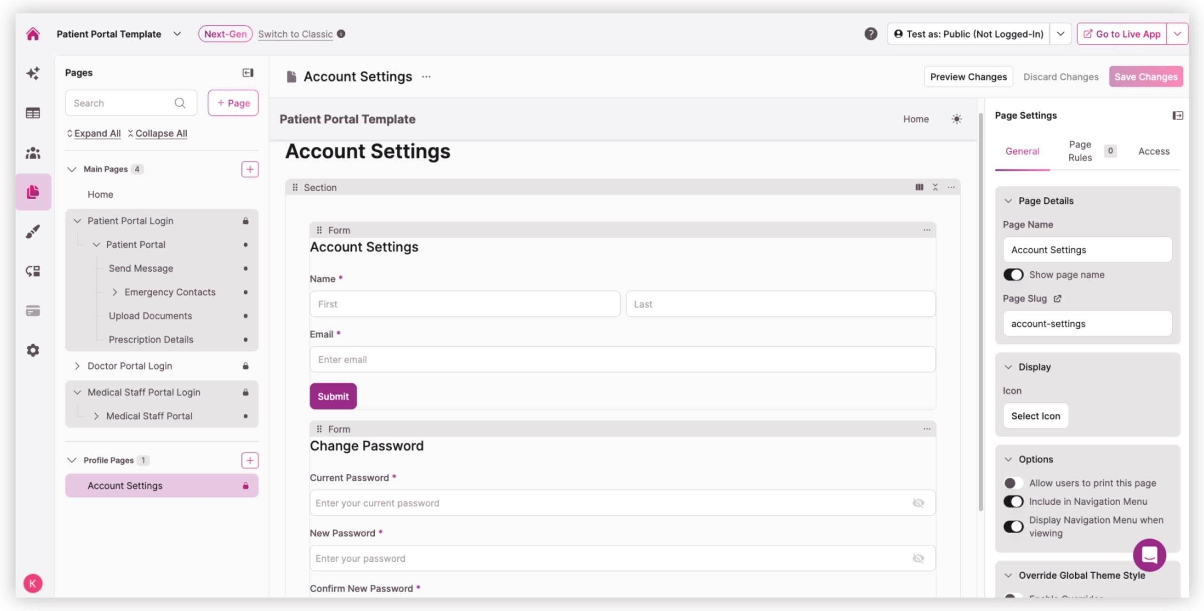Enable Allow users to print this page
The image size is (1204, 611).
coord(1013,483)
